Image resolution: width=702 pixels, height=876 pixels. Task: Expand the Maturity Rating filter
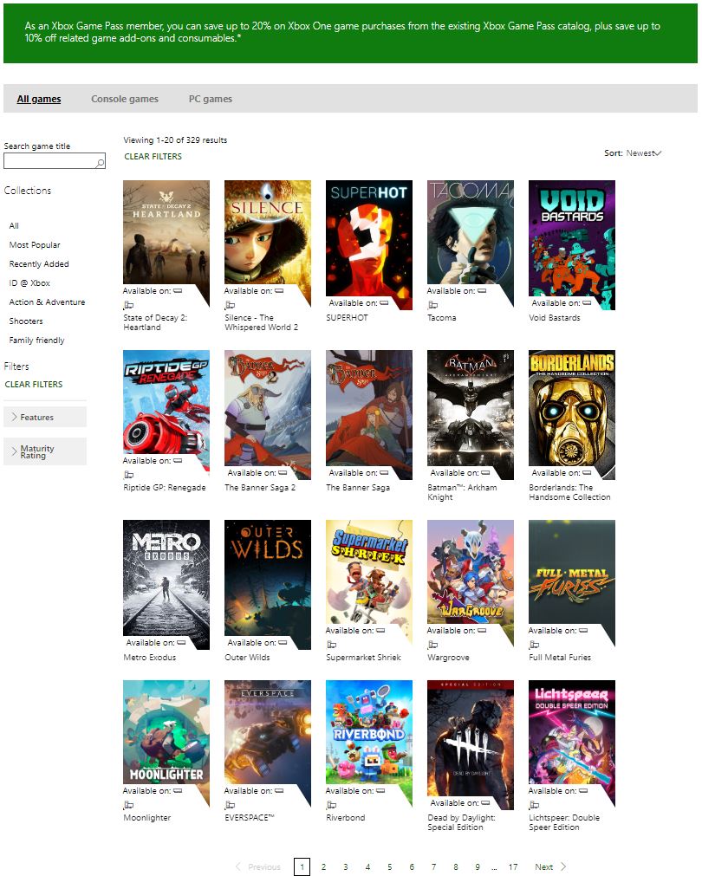click(45, 451)
